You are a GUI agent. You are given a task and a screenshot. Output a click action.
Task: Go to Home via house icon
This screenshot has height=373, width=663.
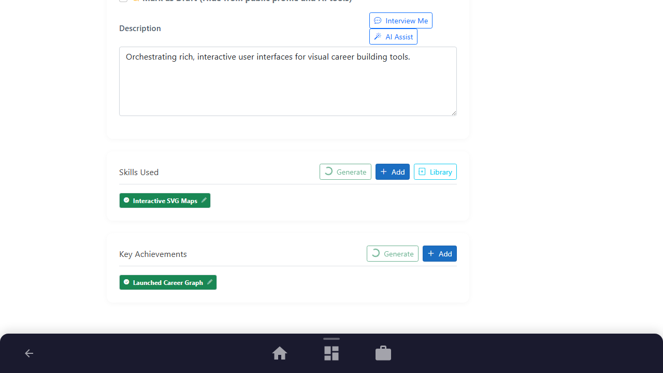click(280, 353)
